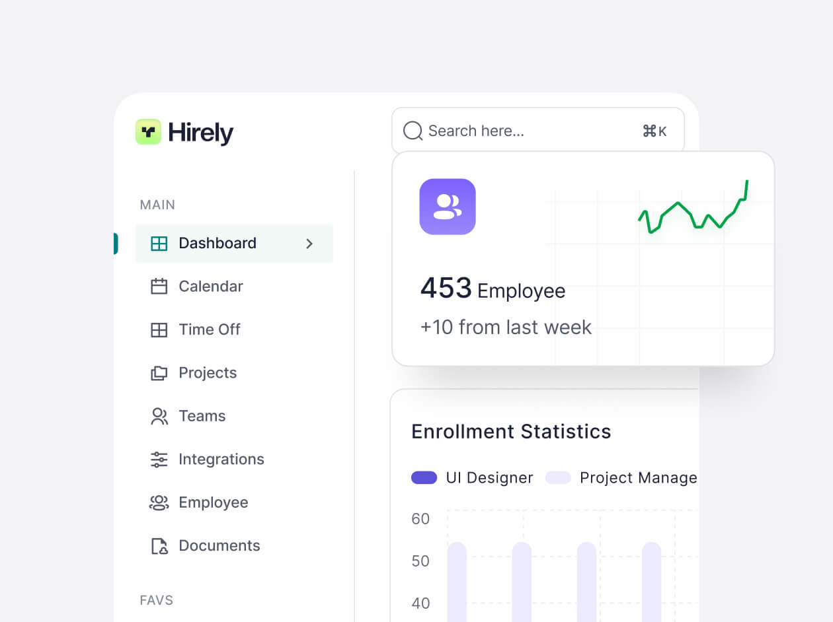833x622 pixels.
Task: Click the Integrations sliders icon
Action: point(159,460)
